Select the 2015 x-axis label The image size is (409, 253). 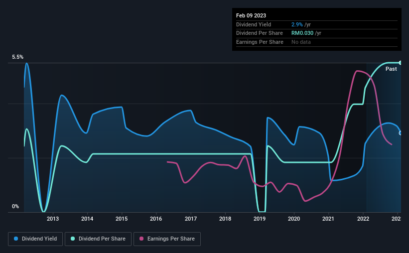click(x=122, y=219)
